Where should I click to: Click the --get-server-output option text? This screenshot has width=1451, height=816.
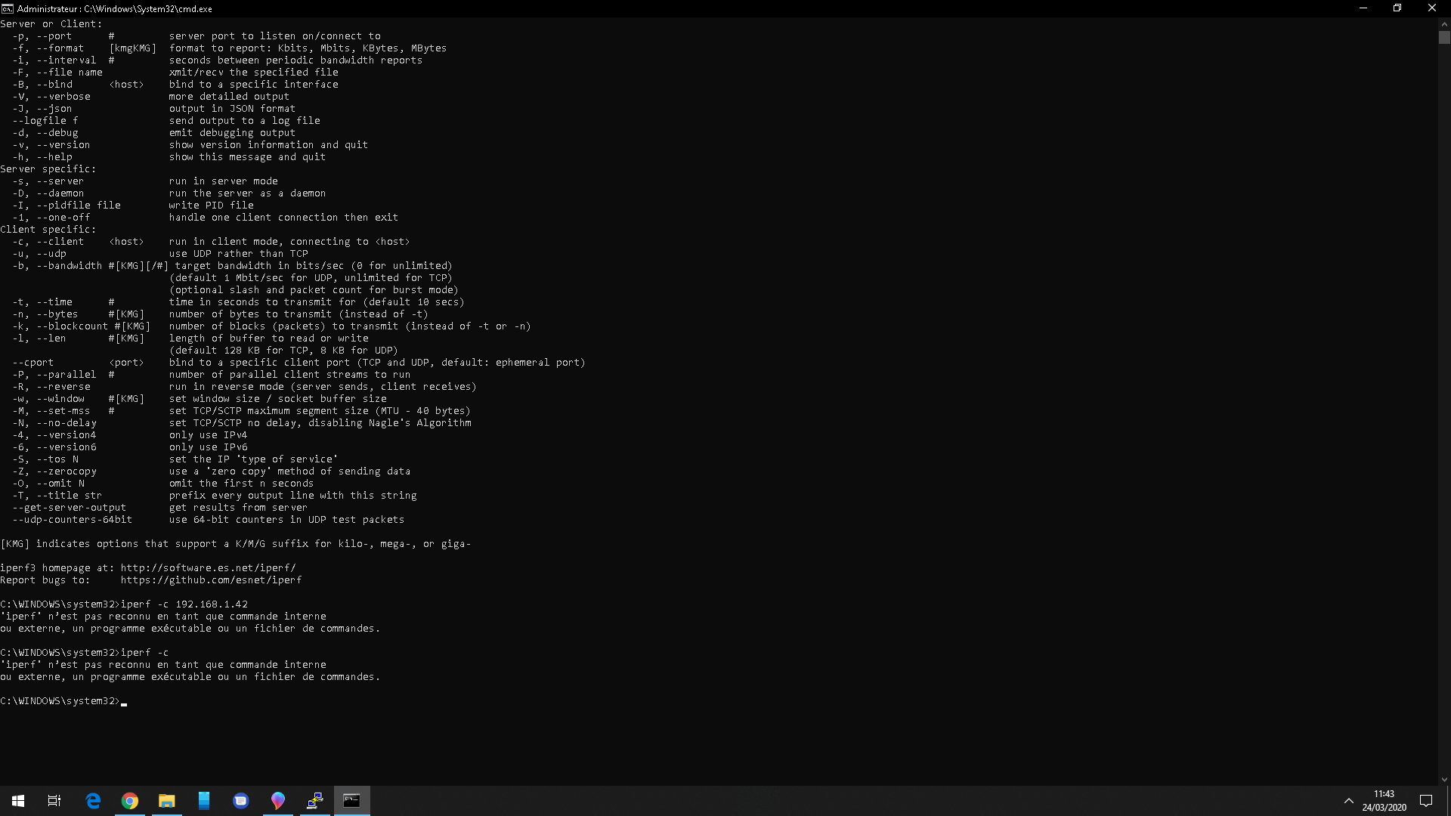[69, 508]
